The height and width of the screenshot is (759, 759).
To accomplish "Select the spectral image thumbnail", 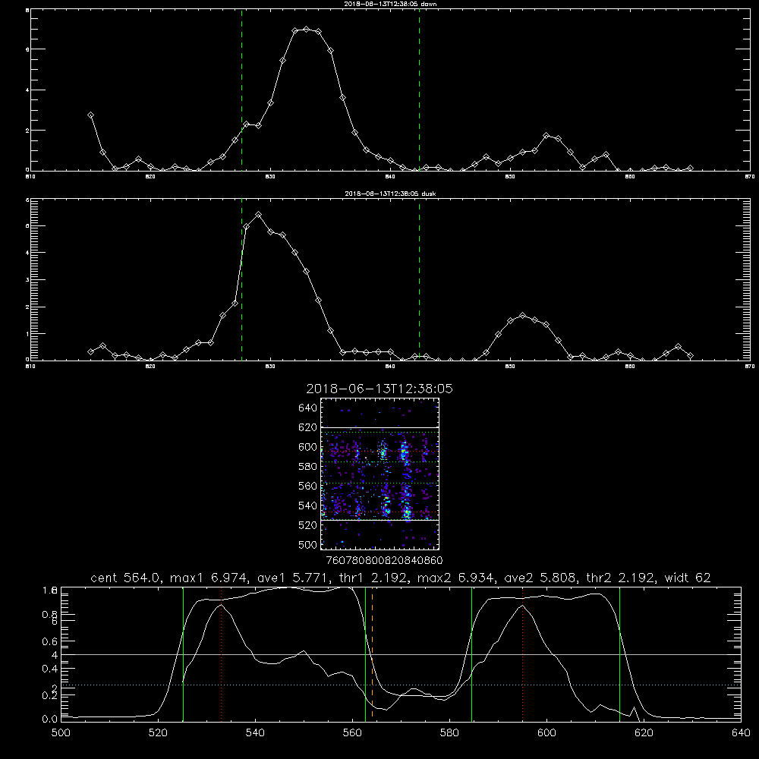I will (380, 474).
